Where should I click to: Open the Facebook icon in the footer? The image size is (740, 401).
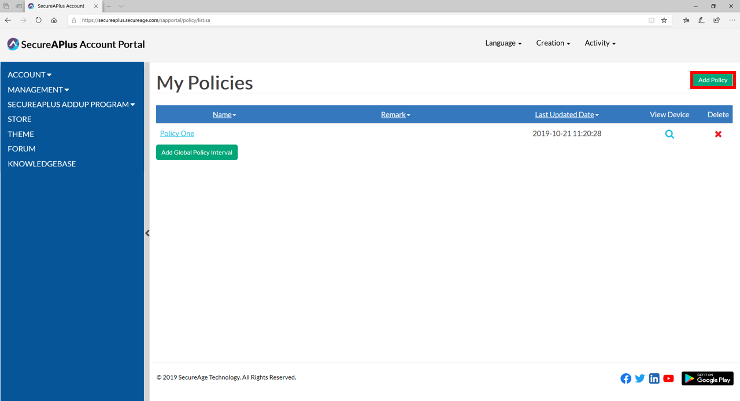pos(626,378)
